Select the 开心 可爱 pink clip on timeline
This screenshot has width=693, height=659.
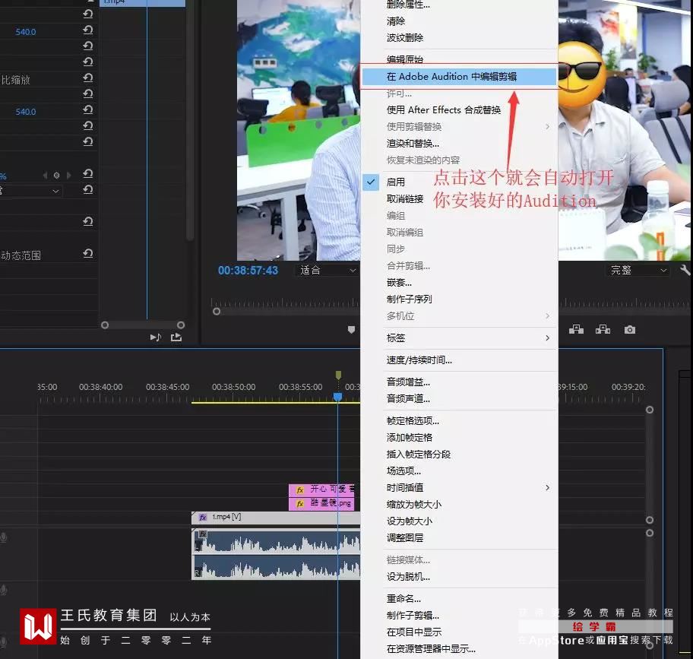[321, 489]
